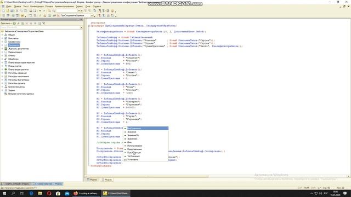The height and width of the screenshot is (197, 351).
Task: Click the Print toolbar icon
Action: 31,11
